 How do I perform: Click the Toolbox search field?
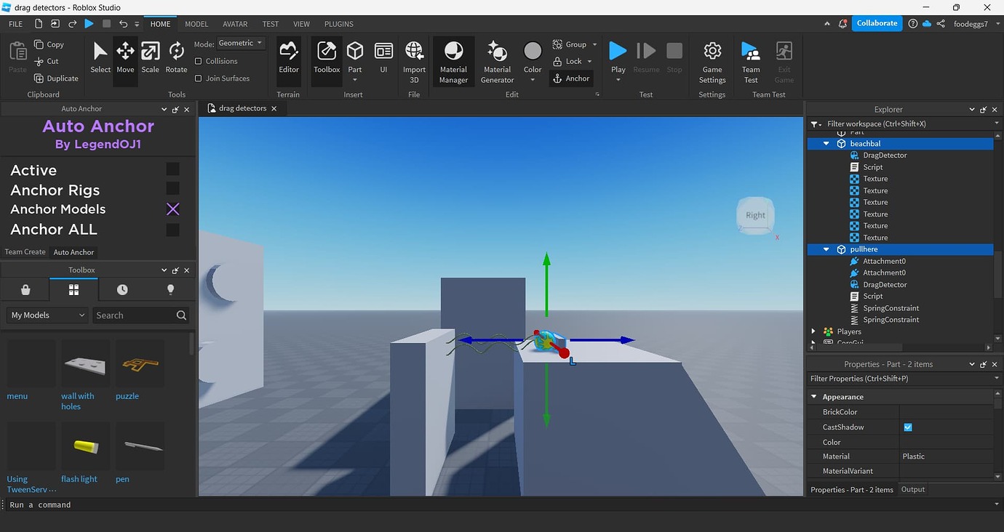coord(135,315)
